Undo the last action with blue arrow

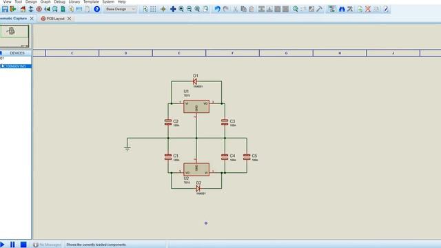coord(218,9)
